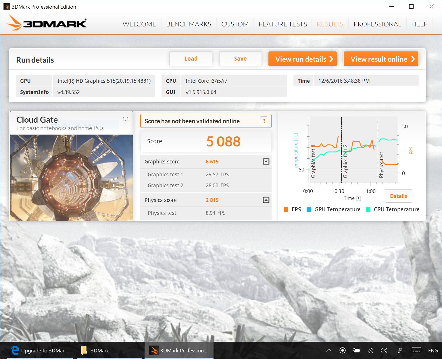Screen dimensions: 442x359
Task: Switch to the Benchmarks tab
Action: coord(189,24)
